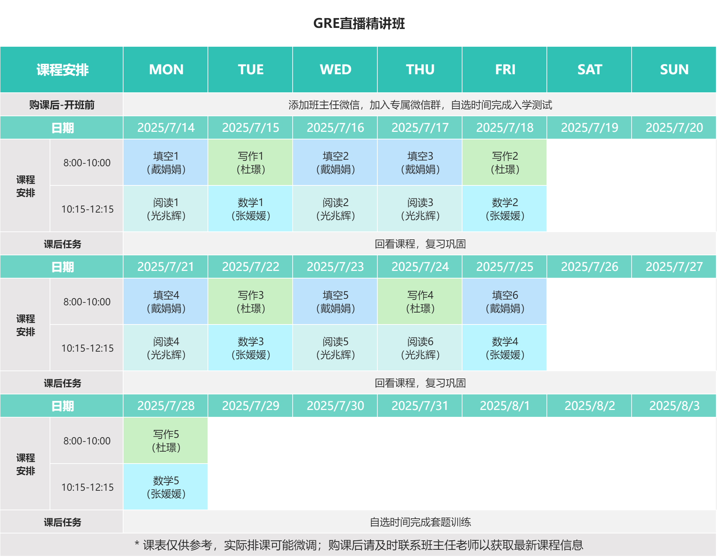This screenshot has width=717, height=557.
Task: Click date cell 2025/7/29
Action: (251, 406)
